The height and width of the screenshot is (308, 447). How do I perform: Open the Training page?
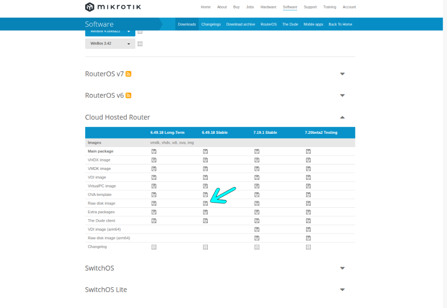pyautogui.click(x=330, y=7)
